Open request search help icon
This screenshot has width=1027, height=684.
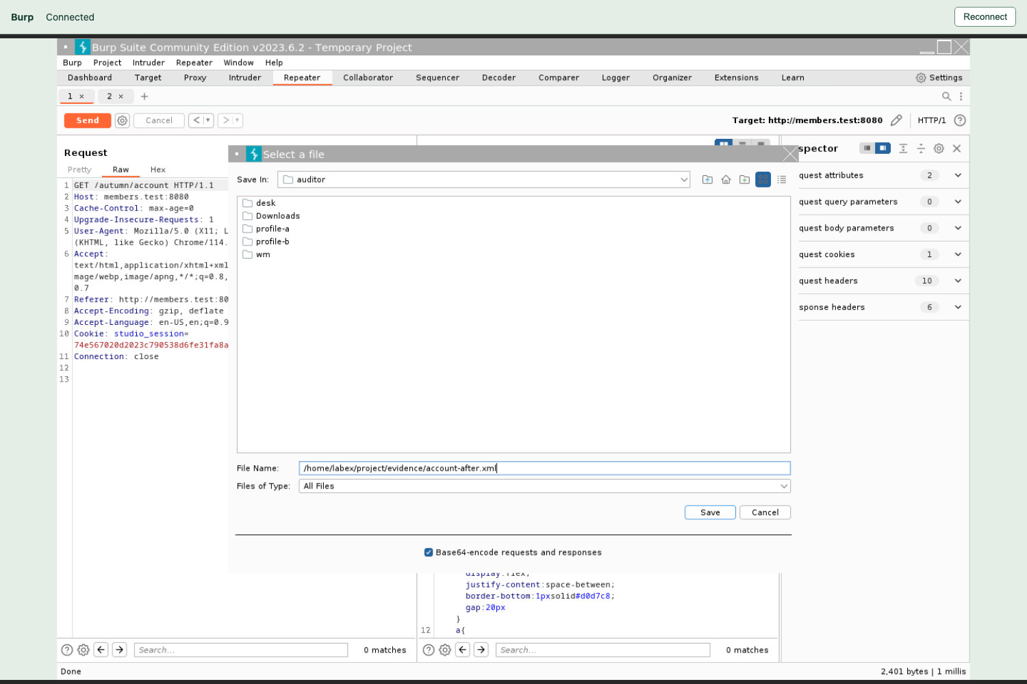[67, 650]
